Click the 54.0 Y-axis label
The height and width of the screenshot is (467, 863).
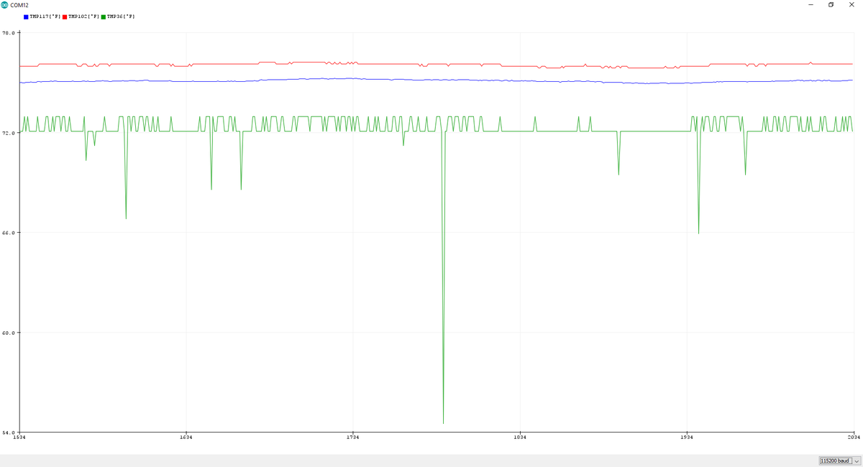tap(9, 433)
